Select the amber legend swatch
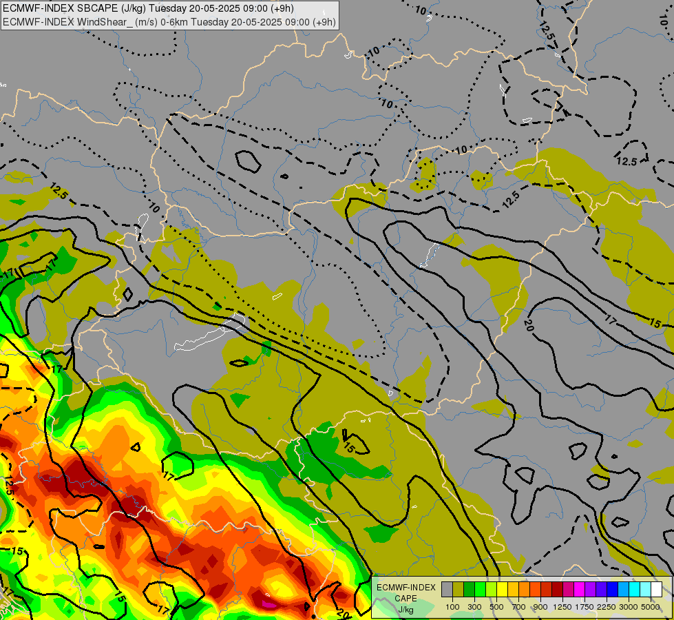 point(513,589)
